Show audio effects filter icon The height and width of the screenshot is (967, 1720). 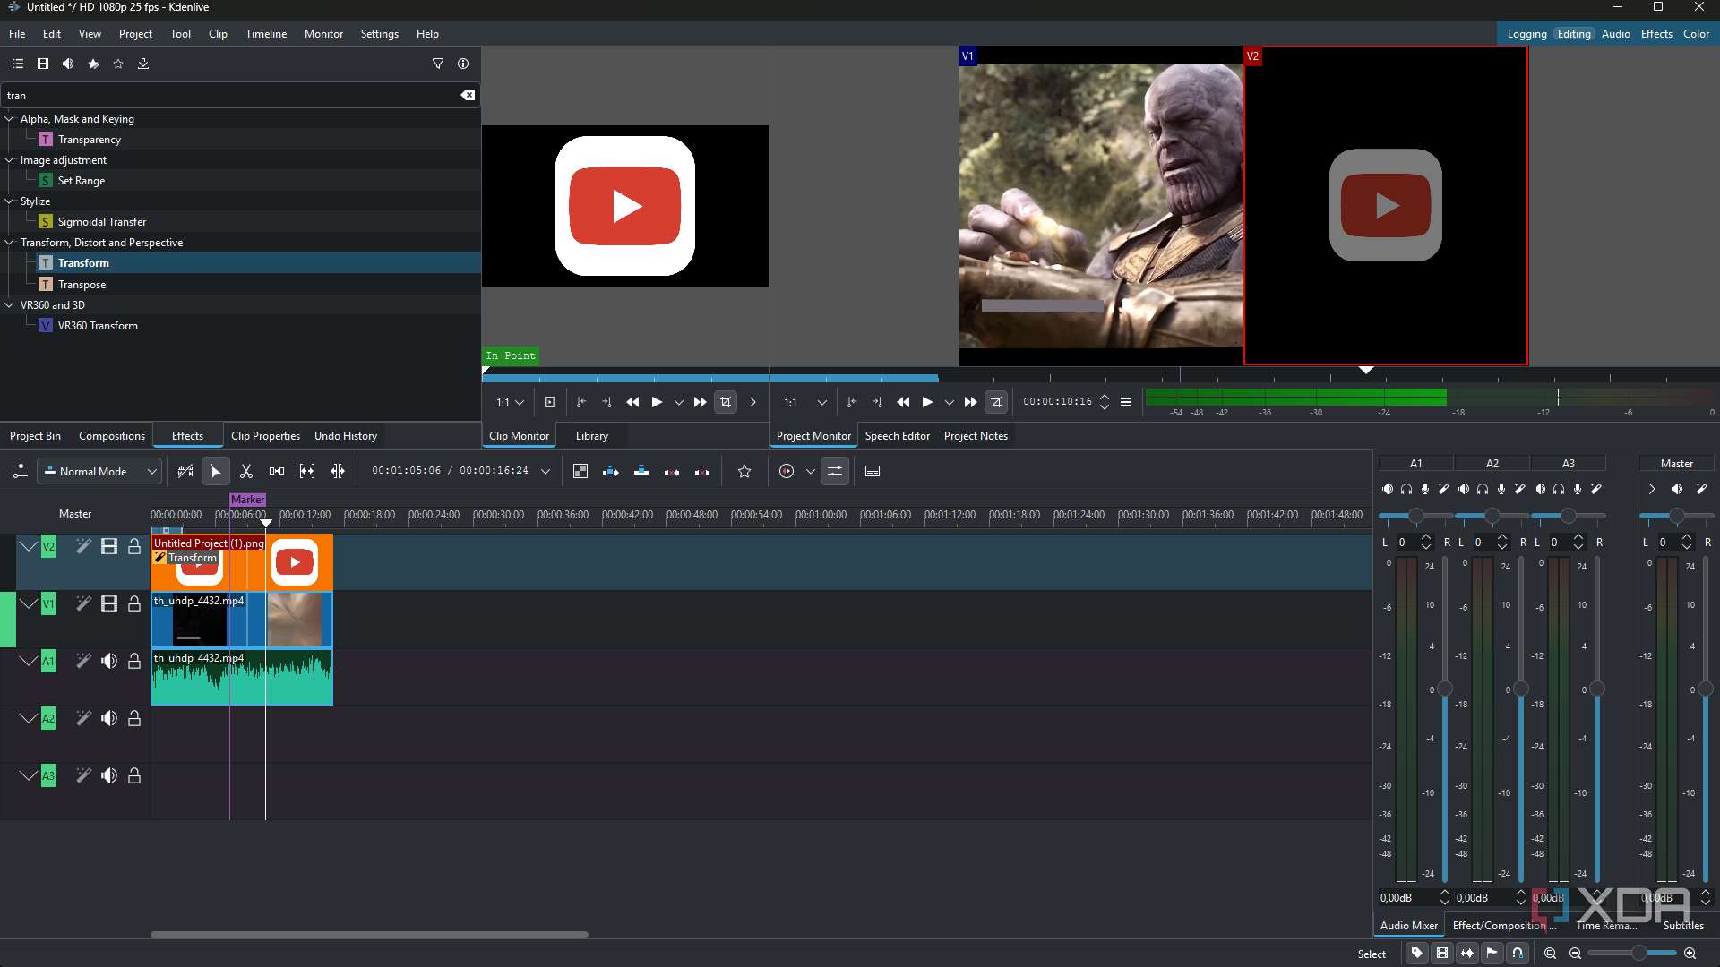(68, 64)
